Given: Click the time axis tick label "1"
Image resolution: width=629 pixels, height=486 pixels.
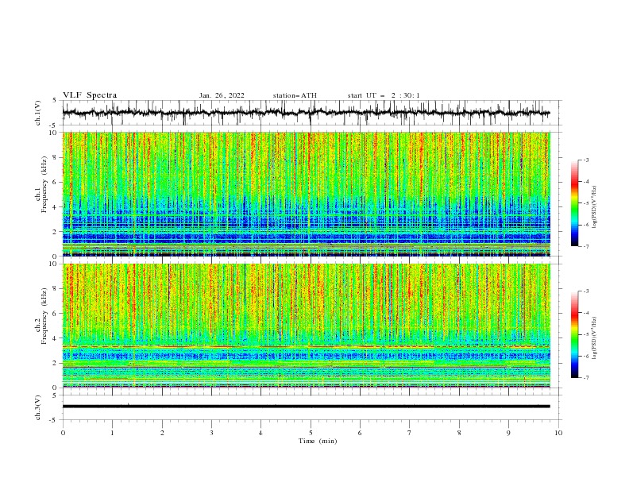Looking at the screenshot, I should point(112,433).
